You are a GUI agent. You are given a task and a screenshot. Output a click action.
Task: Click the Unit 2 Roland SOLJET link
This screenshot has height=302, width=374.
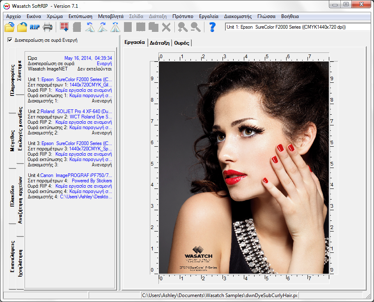(x=76, y=111)
